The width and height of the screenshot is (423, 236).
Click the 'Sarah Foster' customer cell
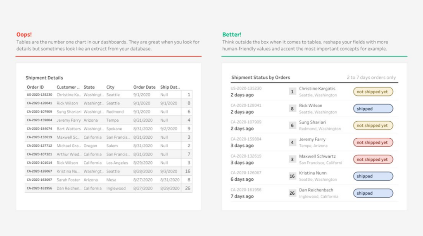pyautogui.click(x=68, y=180)
